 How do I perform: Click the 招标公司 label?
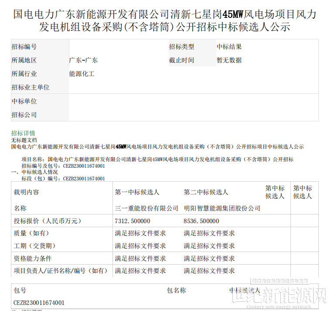24,115
